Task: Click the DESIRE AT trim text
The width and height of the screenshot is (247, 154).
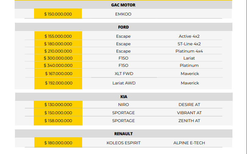Action: [189, 104]
